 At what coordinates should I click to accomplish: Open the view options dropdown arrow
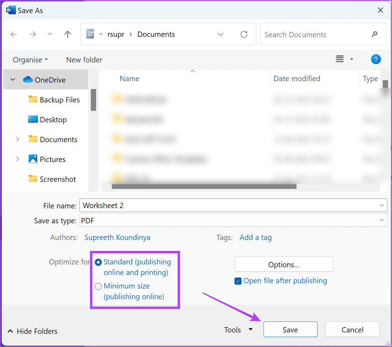click(352, 59)
